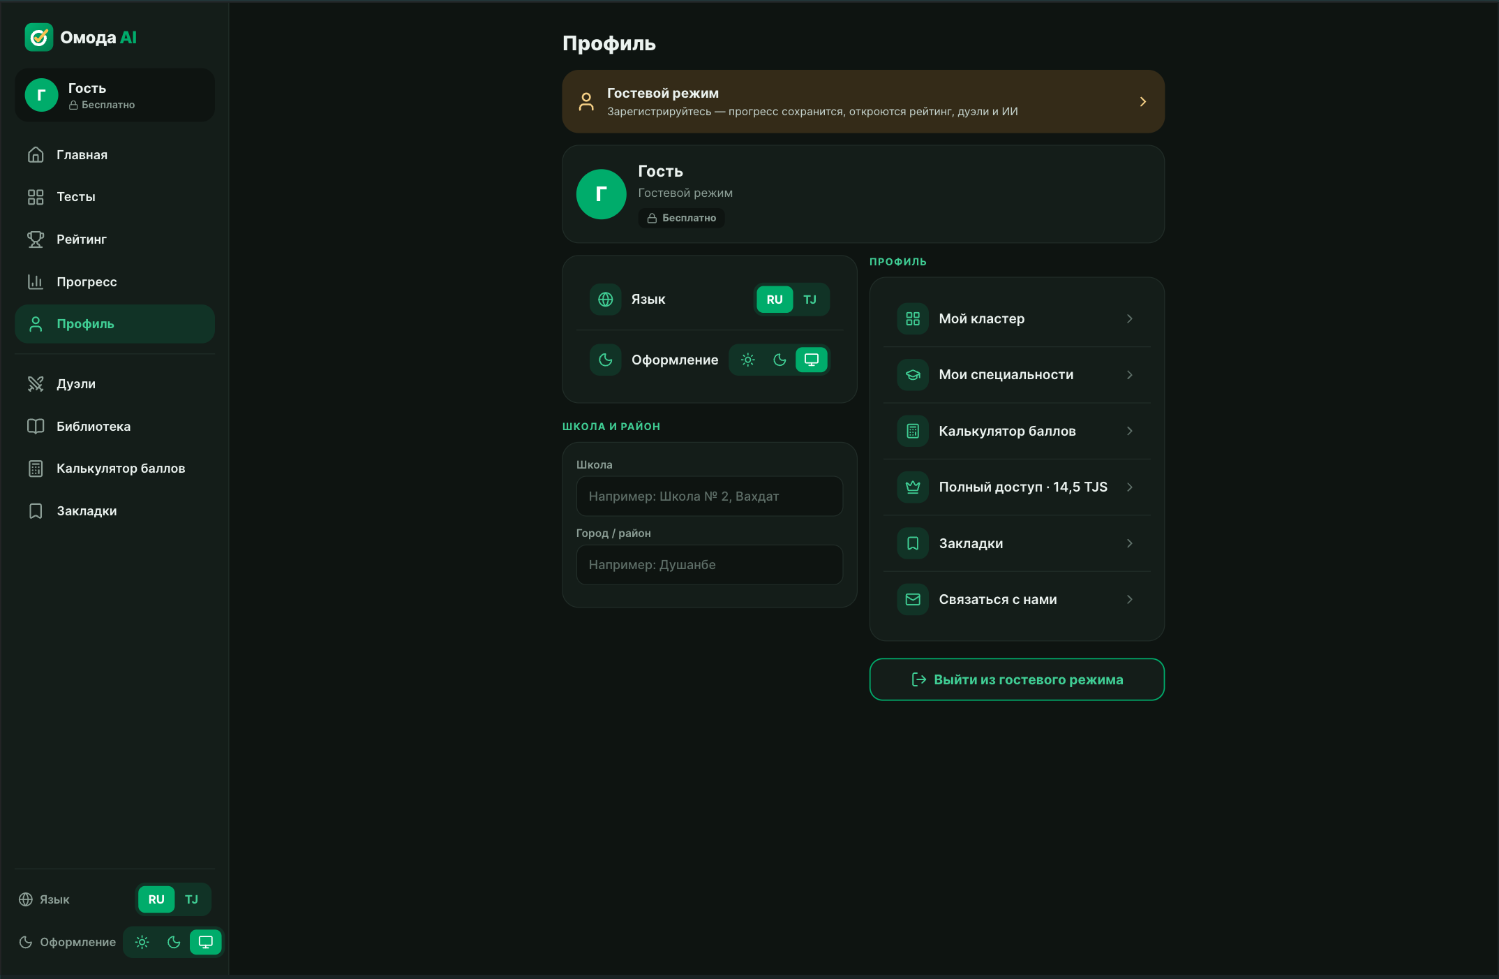Click the user icon in the Гостевой режим banner
Viewport: 1499px width, 979px height.
[x=586, y=101]
